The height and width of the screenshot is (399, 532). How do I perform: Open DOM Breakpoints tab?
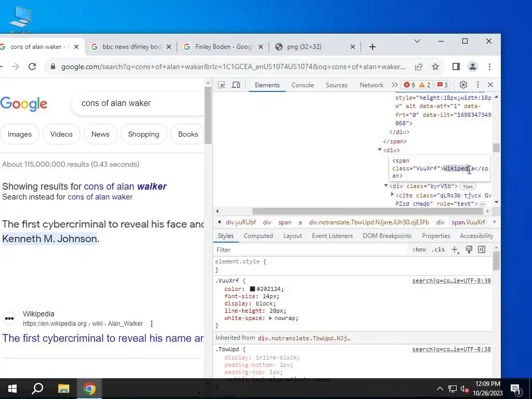coord(387,236)
